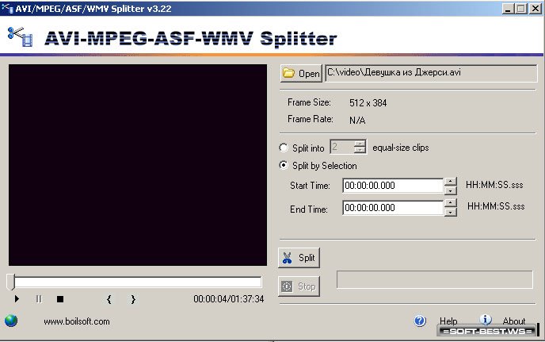Click the Split button with scissors icon

[x=299, y=258]
